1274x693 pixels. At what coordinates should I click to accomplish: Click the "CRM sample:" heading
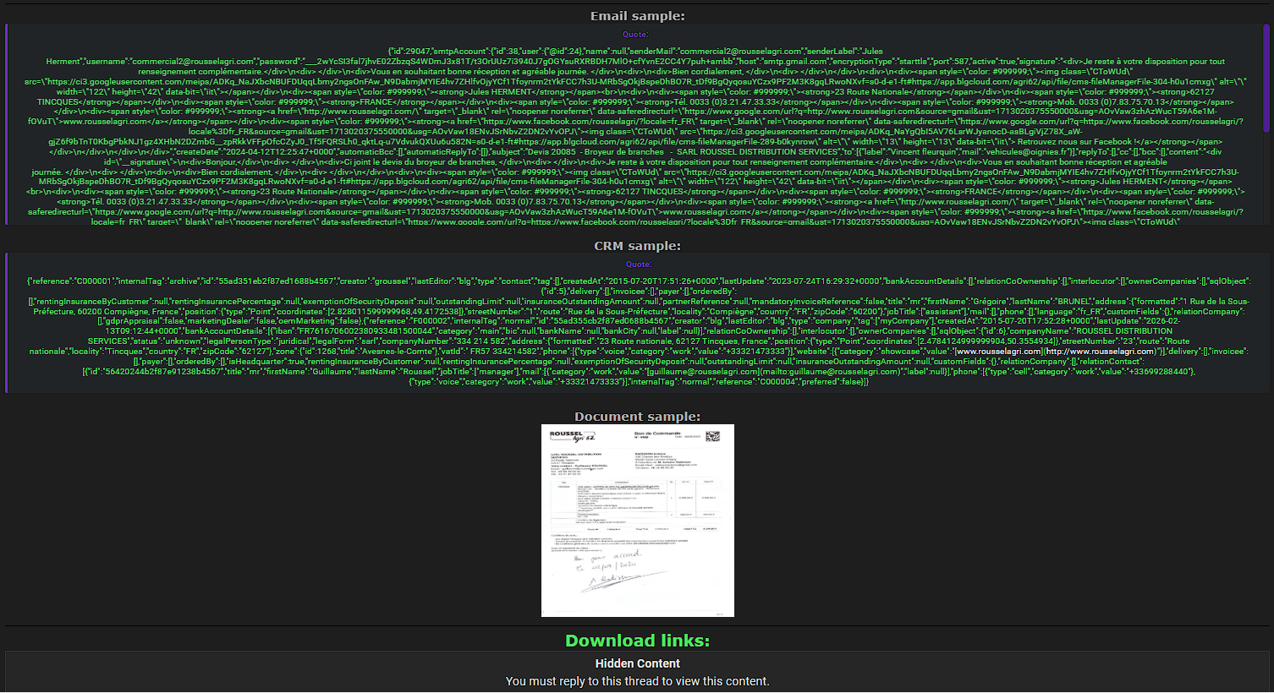638,246
